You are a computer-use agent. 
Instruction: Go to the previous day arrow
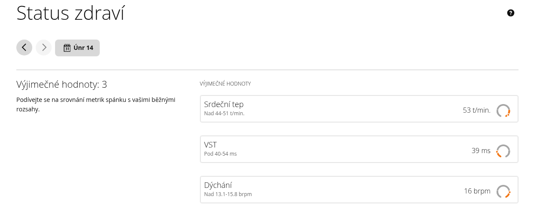point(24,48)
